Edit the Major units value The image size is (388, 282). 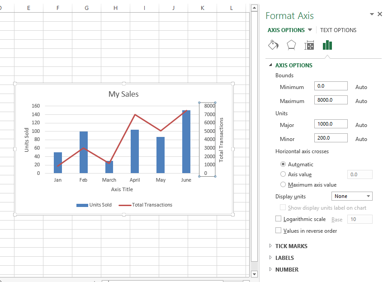click(x=331, y=124)
